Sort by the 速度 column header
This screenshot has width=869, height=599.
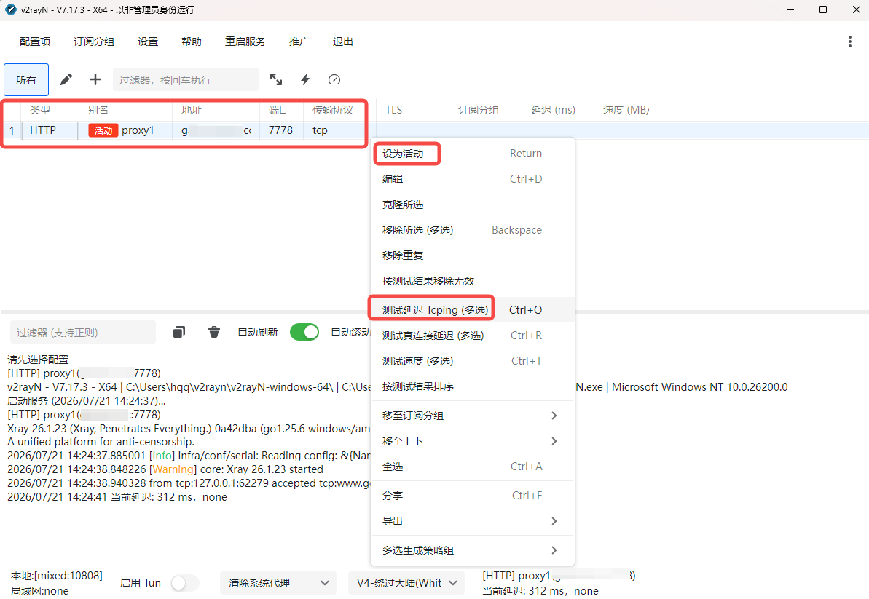click(x=630, y=110)
